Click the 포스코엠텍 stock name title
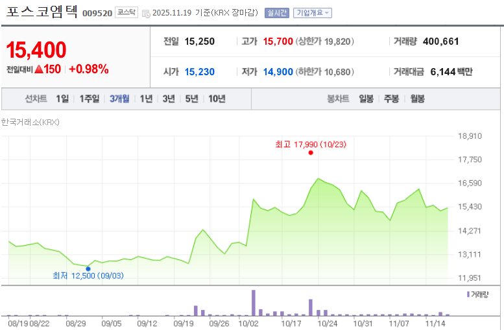 [x=42, y=12]
